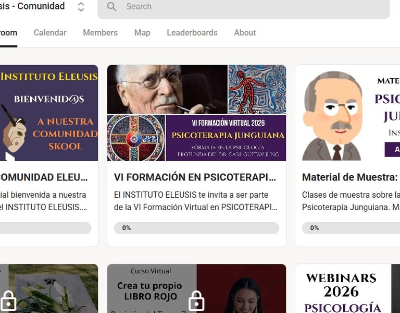Screen dimensions: 400x313
Task: Click the magnifier icon in search bar
Action: 112,6
